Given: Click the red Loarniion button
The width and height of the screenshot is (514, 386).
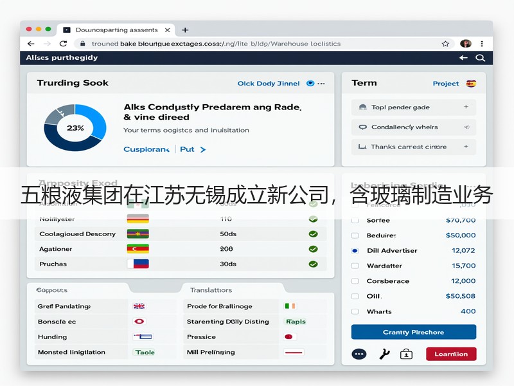Looking at the screenshot, I should (451, 354).
